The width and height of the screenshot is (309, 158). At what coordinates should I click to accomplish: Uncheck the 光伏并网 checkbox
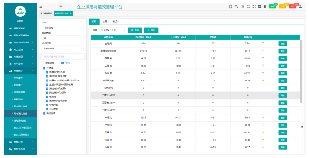point(47,109)
